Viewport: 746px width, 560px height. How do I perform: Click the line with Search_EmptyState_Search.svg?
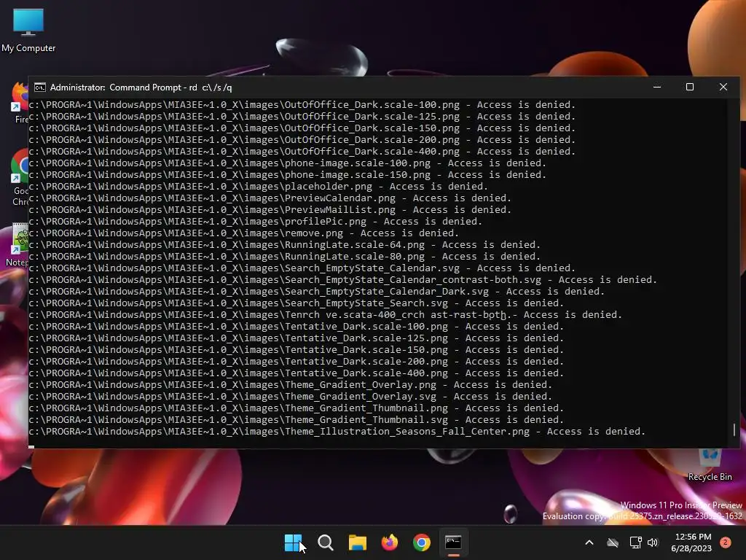(x=296, y=303)
